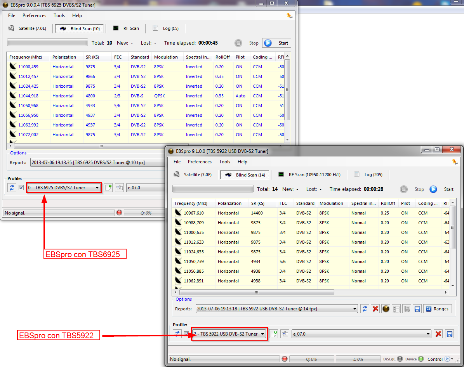
Task: Delete the selected report with the red X icon
Action: (375, 309)
